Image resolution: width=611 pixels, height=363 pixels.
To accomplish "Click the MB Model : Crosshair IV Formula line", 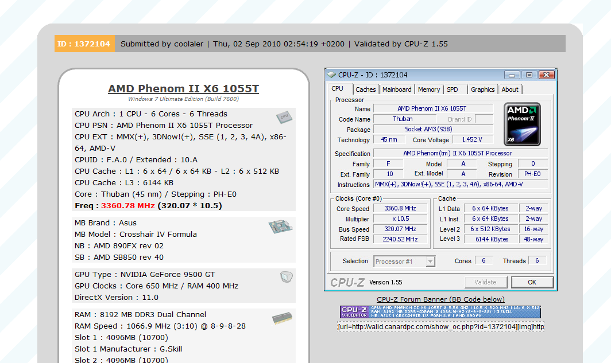I will tap(136, 234).
